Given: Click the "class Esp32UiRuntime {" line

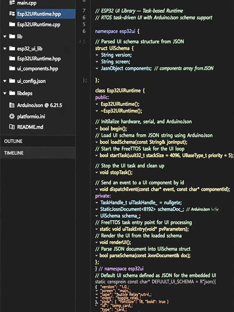Looking at the screenshot, I should (x=120, y=91).
